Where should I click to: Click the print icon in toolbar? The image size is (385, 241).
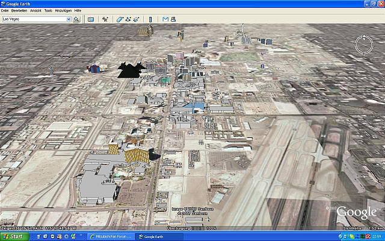tap(173, 19)
